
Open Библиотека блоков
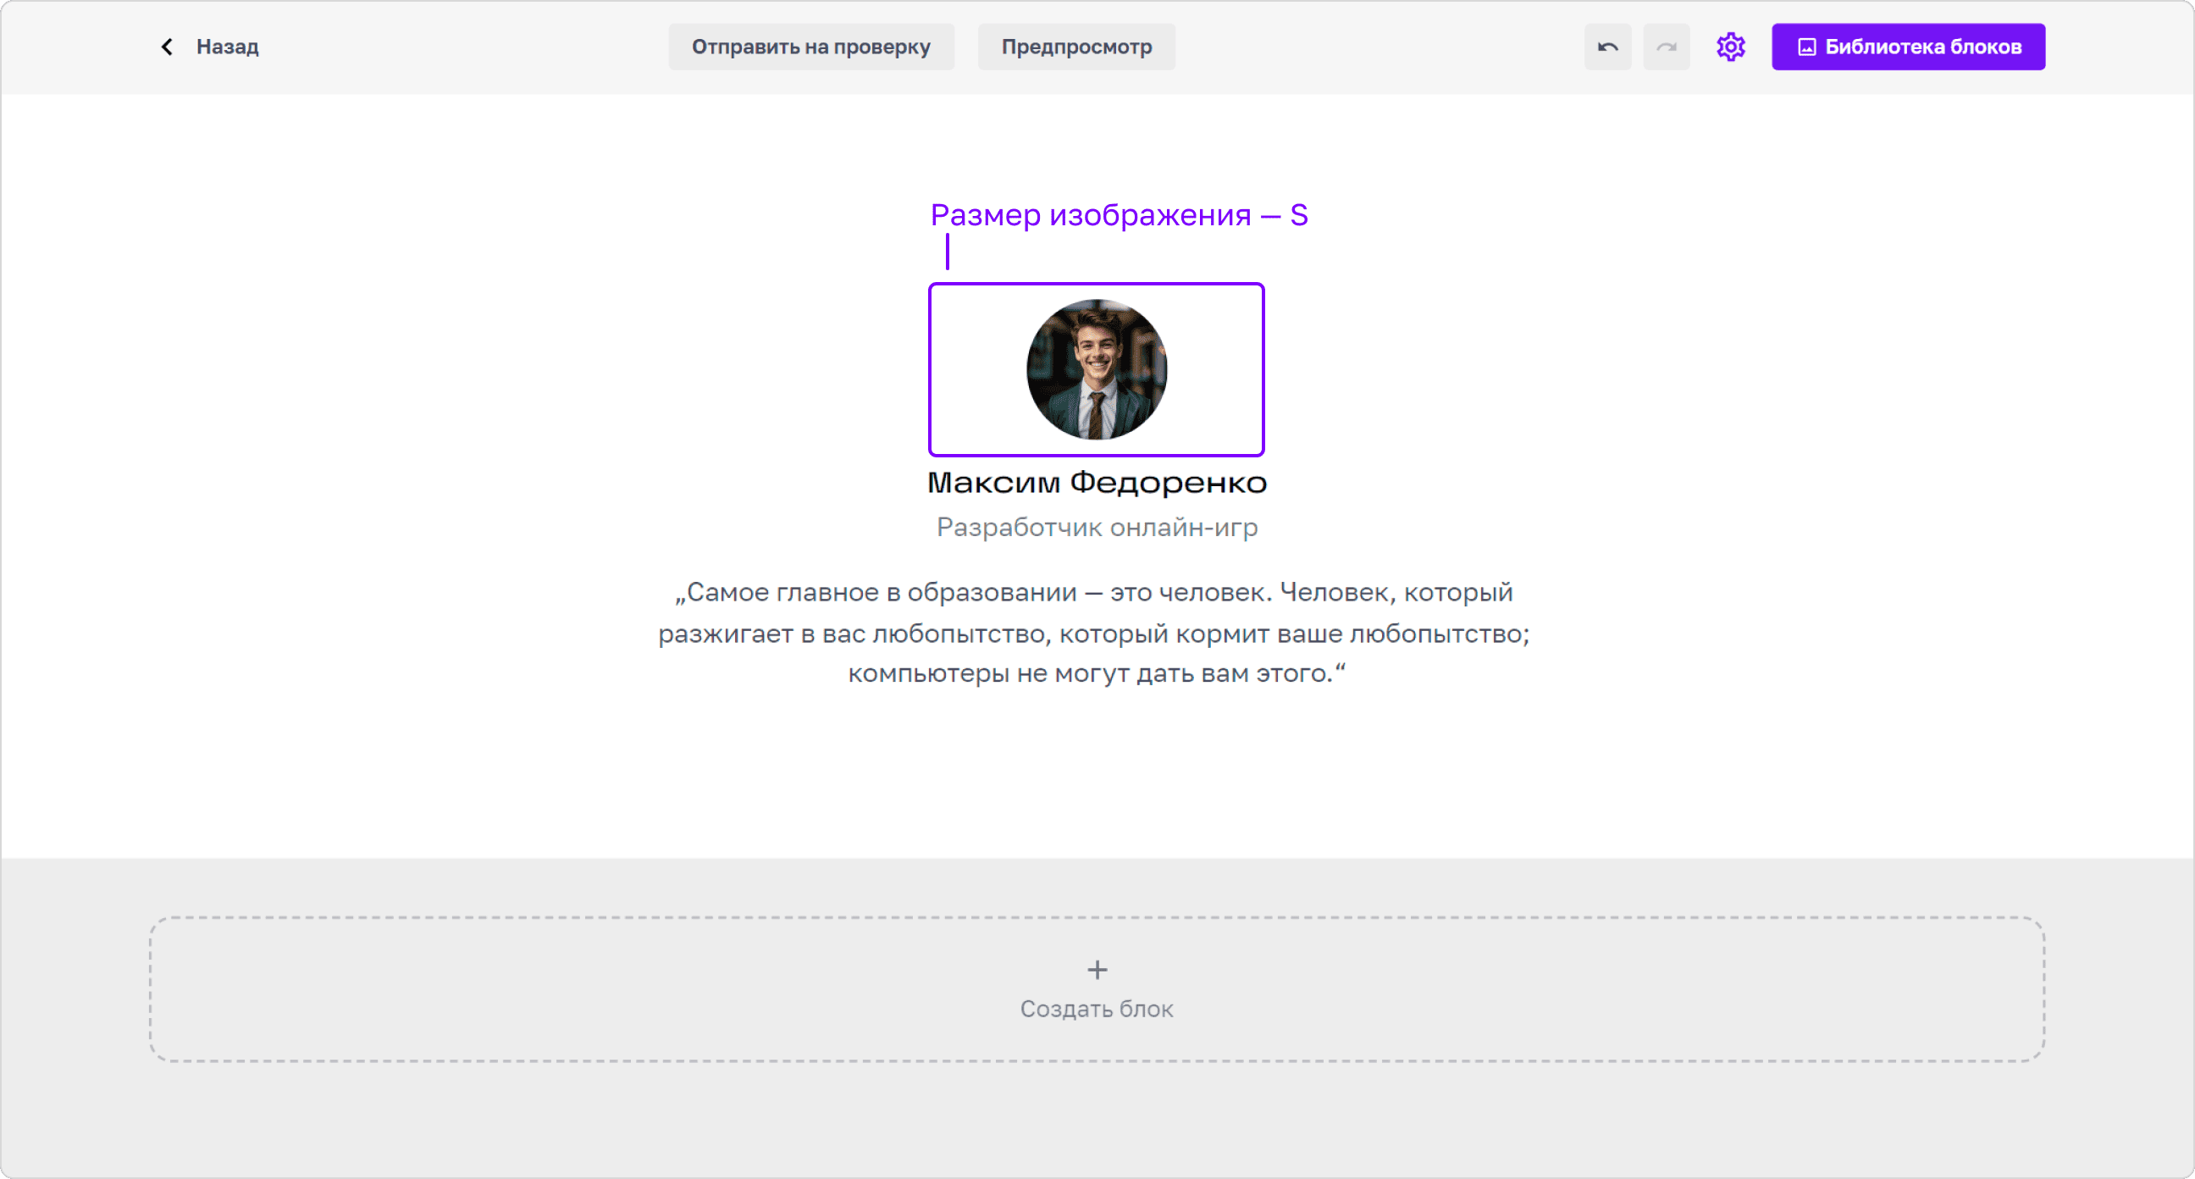1908,47
